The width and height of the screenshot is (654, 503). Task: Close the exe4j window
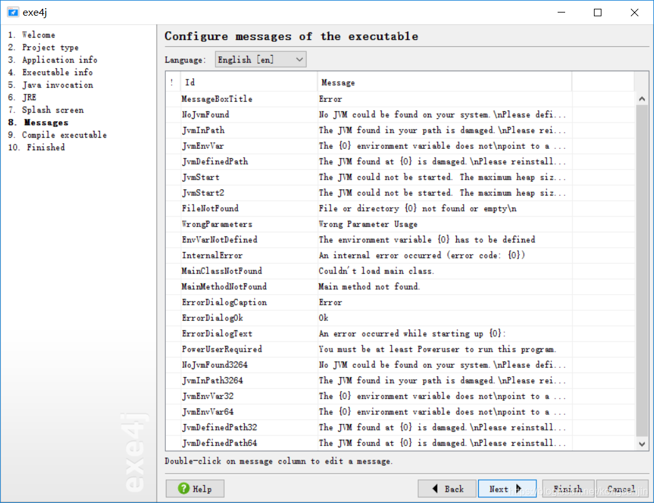point(635,13)
